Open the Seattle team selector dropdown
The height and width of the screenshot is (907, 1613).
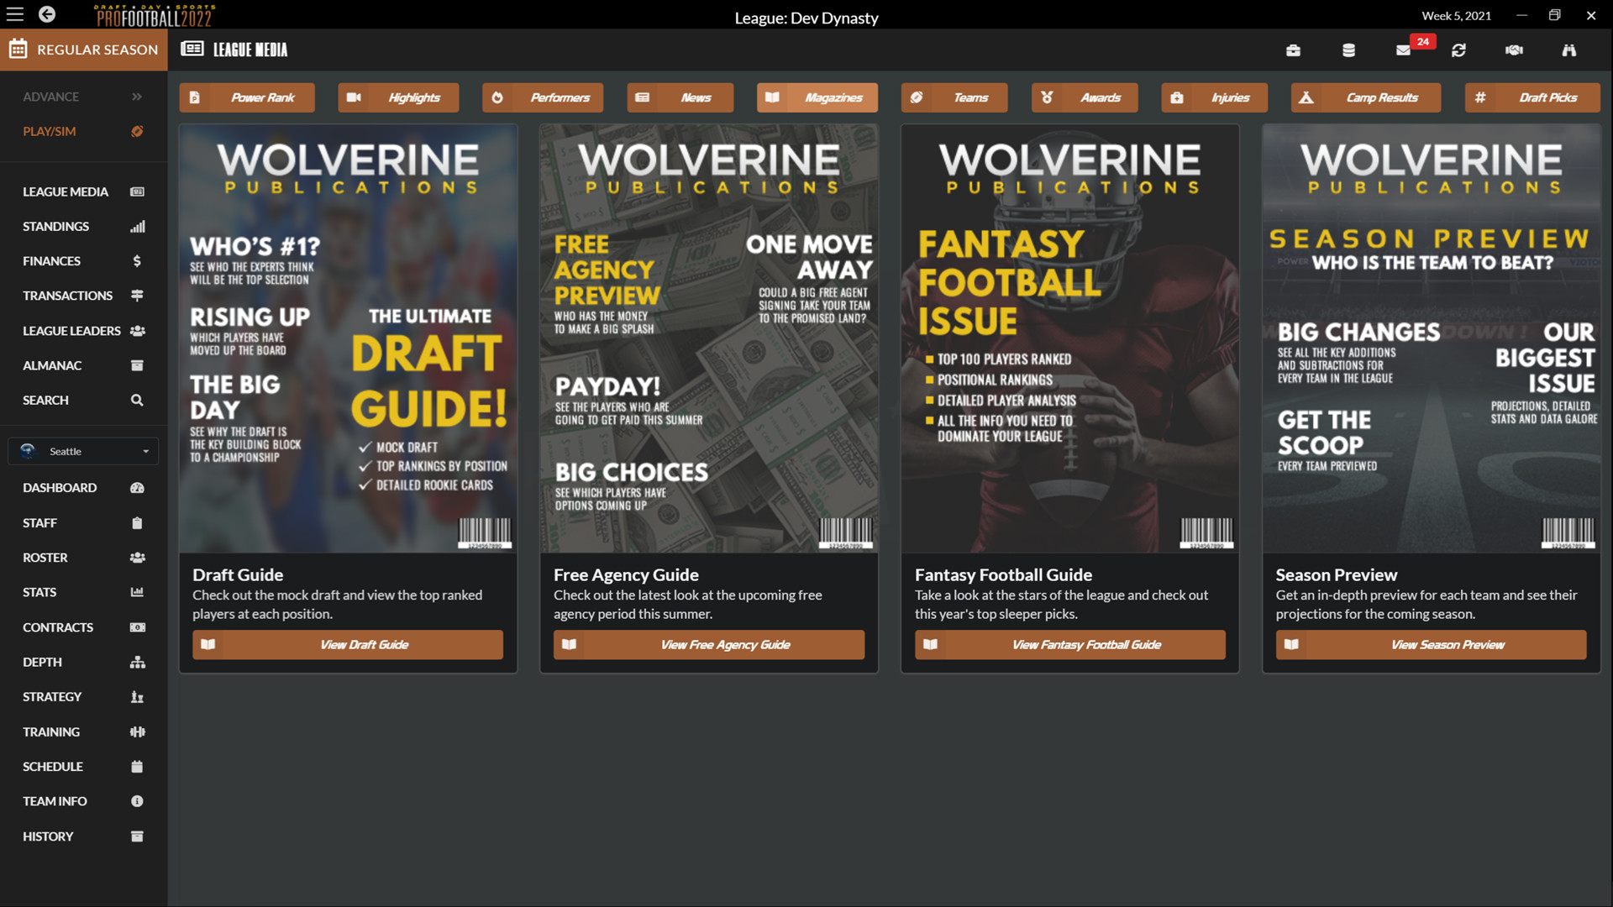[82, 451]
